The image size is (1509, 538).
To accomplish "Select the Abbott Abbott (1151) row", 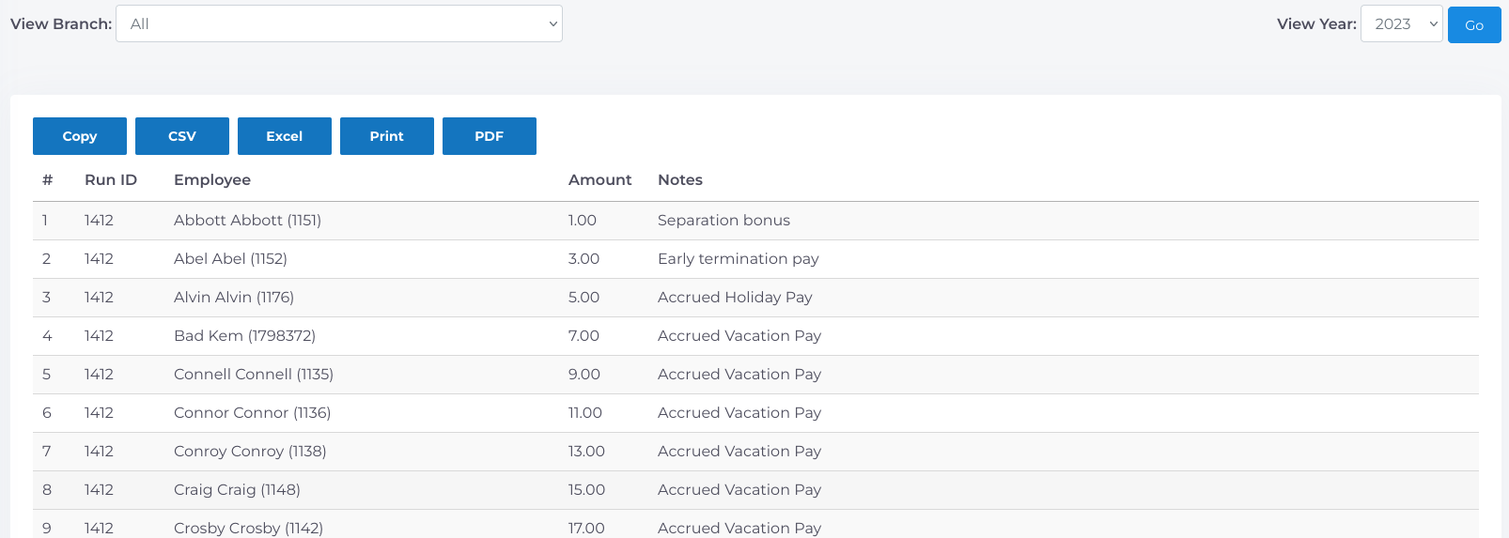I will (247, 221).
